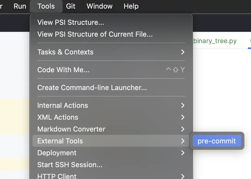Open the Help menu
251x179 pixels.
click(x=131, y=6)
